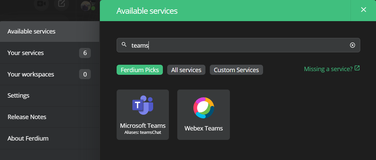The image size is (376, 160).
Task: Add the Microsoft Teams service
Action: click(143, 115)
